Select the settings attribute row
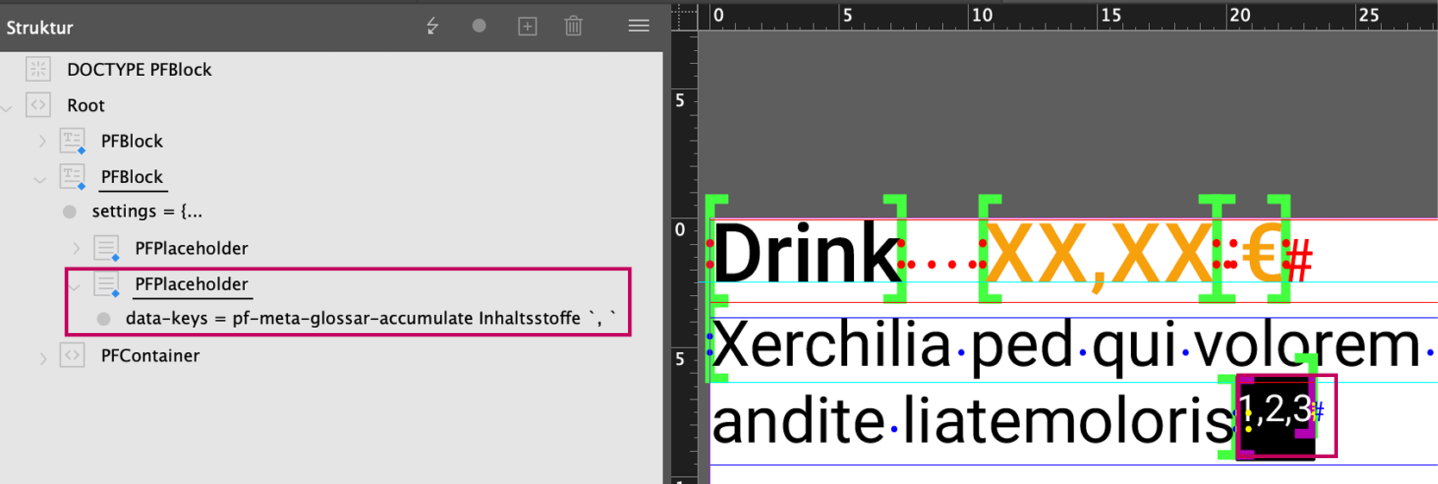 (x=147, y=211)
